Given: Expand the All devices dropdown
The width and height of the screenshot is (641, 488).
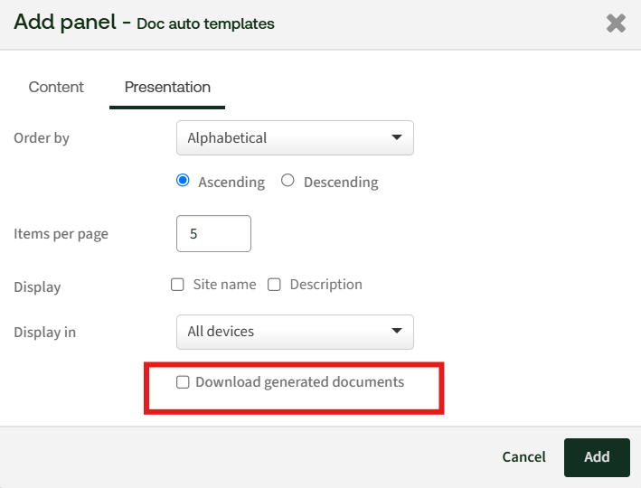Looking at the screenshot, I should coord(294,332).
